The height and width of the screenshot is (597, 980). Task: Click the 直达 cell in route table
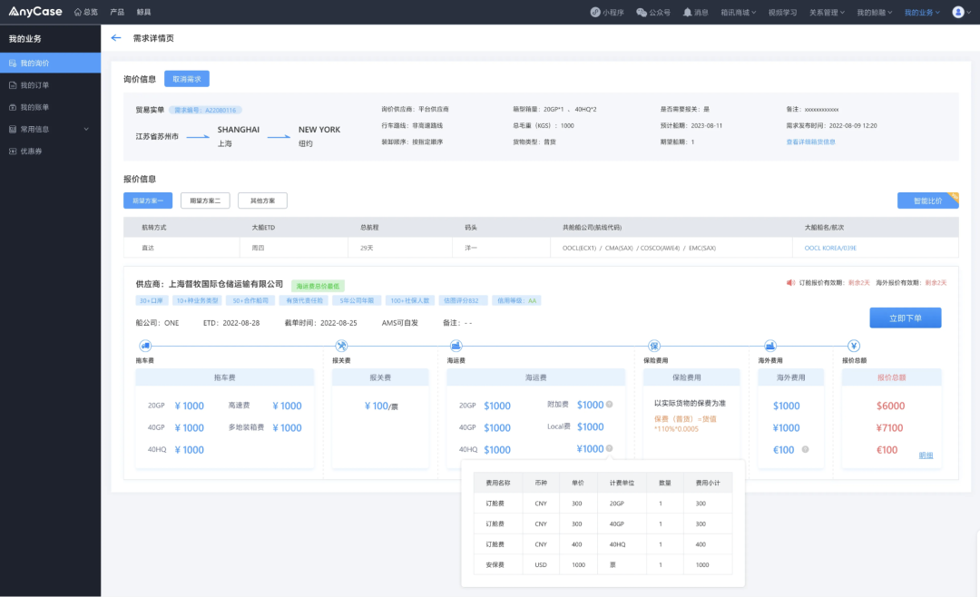[148, 249]
